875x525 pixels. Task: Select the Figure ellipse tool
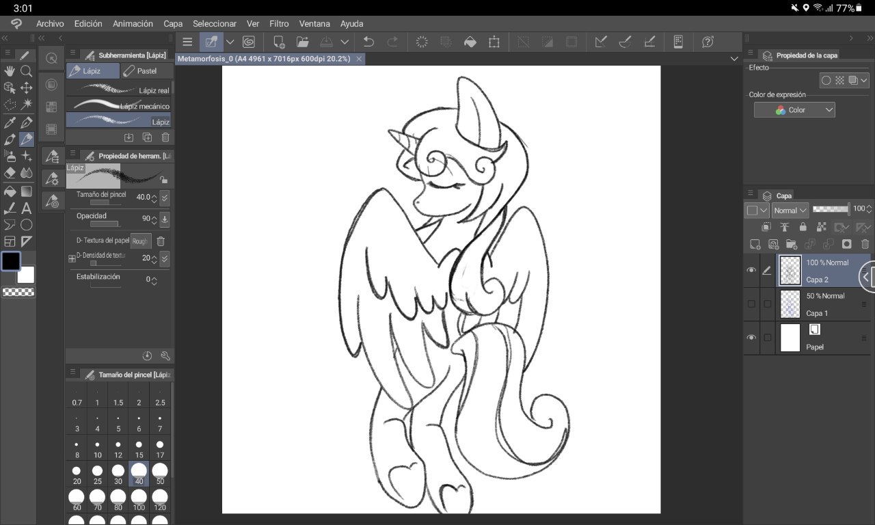[27, 225]
